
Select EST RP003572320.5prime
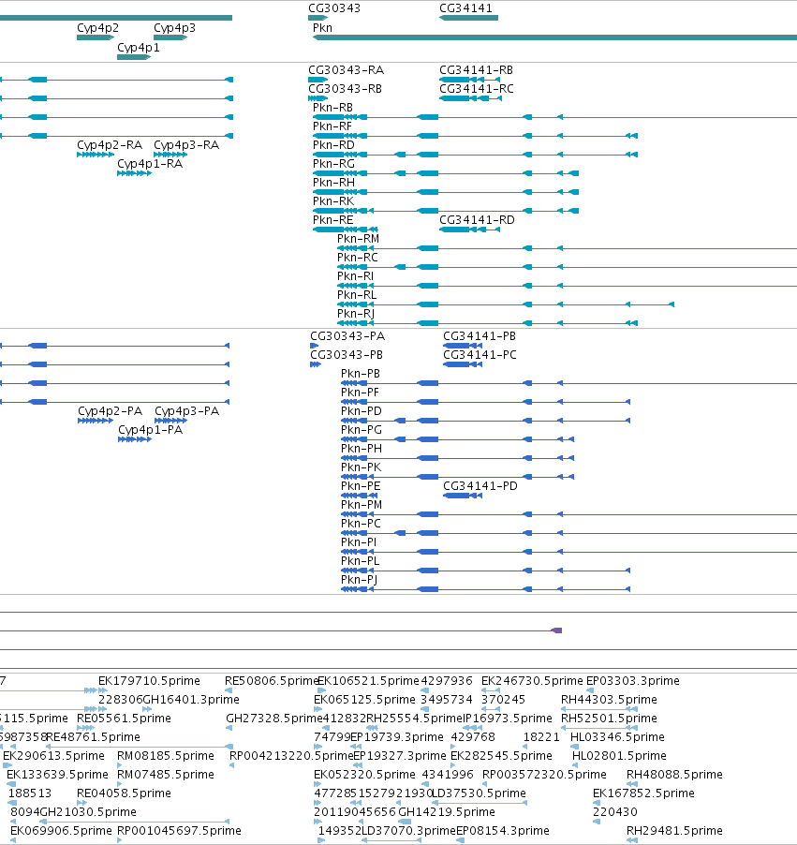coord(544,775)
